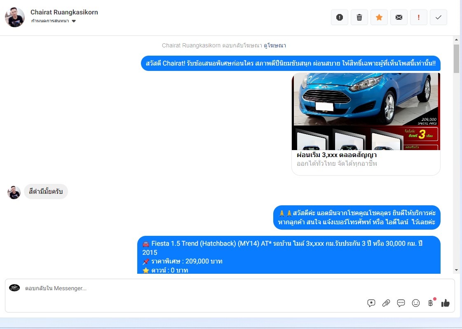Open payment request Baht icon

pos(431,303)
